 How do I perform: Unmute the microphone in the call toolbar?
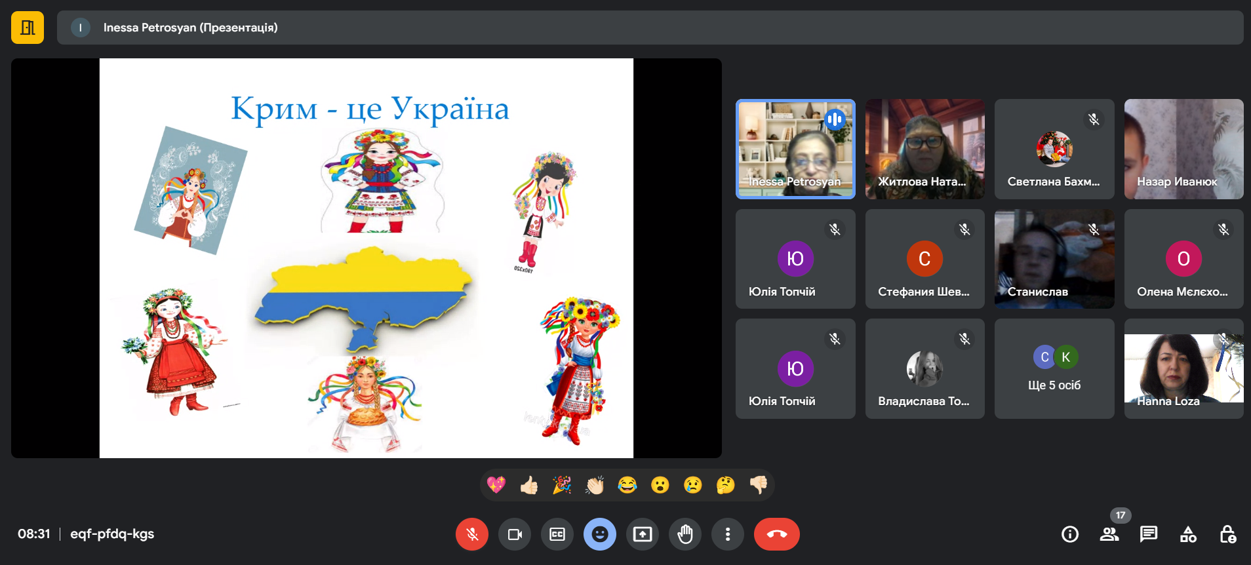[471, 534]
